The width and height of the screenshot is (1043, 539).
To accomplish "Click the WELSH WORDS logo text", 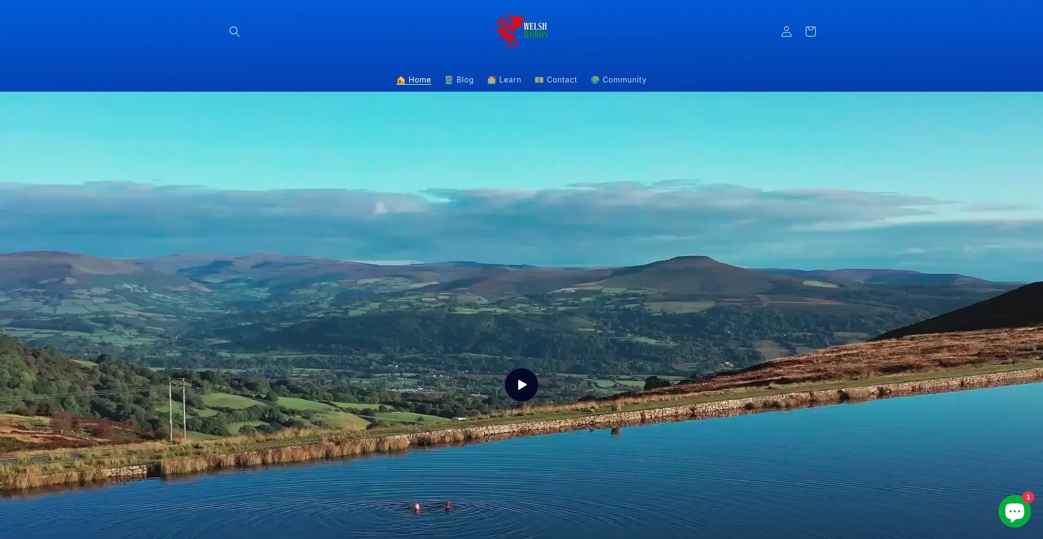I will (x=536, y=30).
